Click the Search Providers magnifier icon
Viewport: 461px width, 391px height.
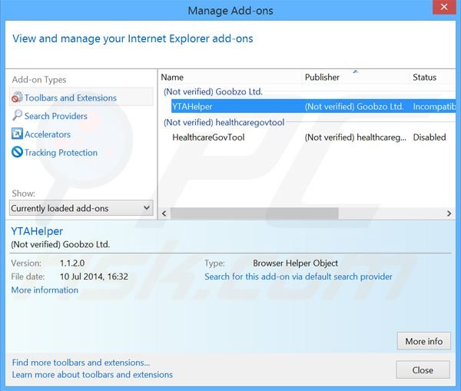tap(17, 115)
